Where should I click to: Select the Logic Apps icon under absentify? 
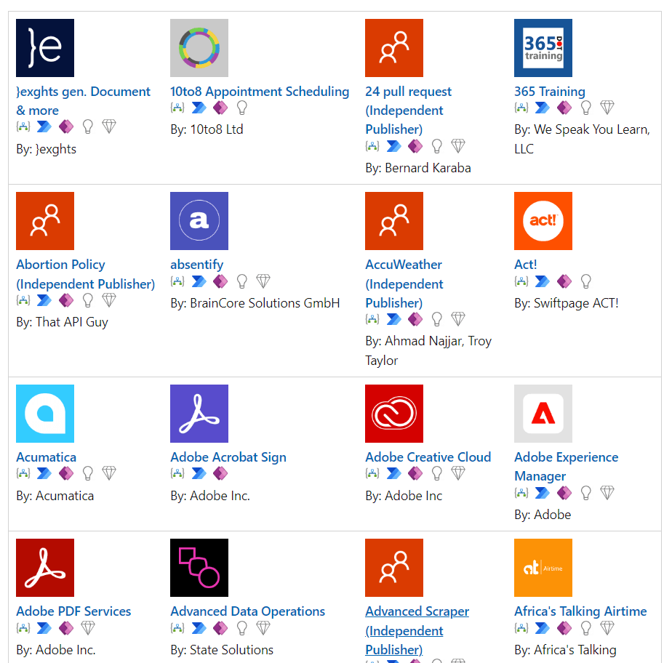pyautogui.click(x=177, y=281)
